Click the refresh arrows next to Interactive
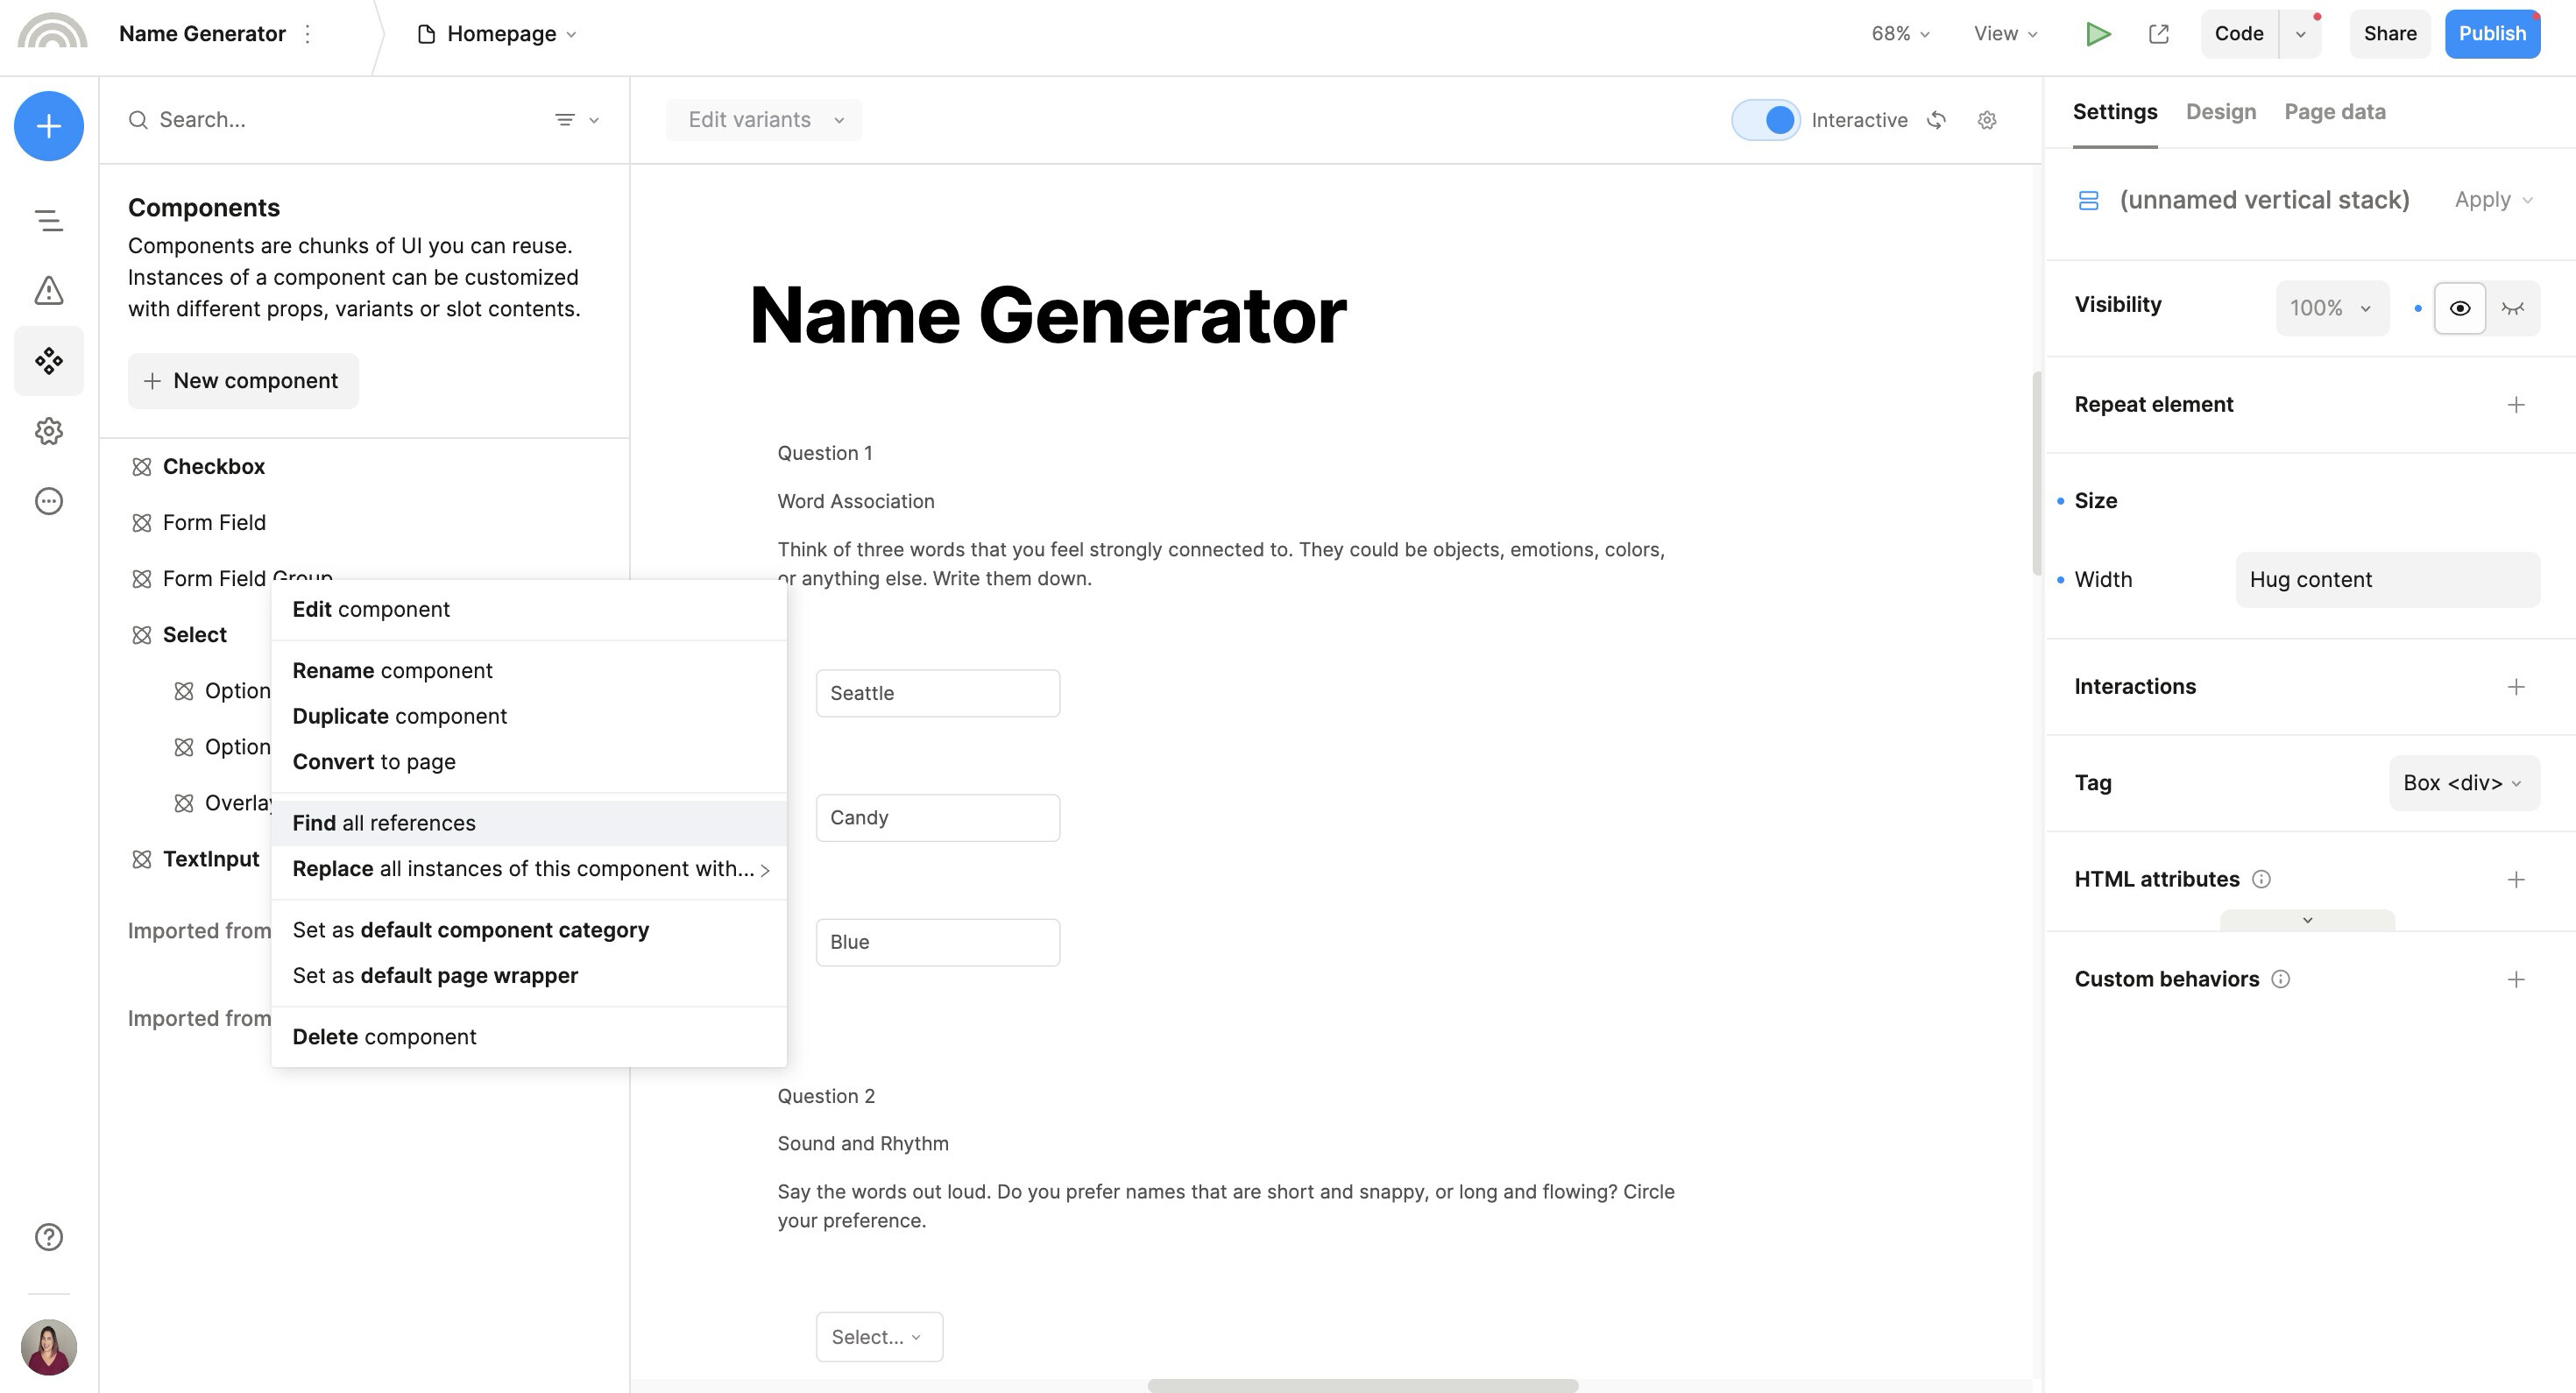The height and width of the screenshot is (1393, 2576). pyautogui.click(x=1937, y=120)
